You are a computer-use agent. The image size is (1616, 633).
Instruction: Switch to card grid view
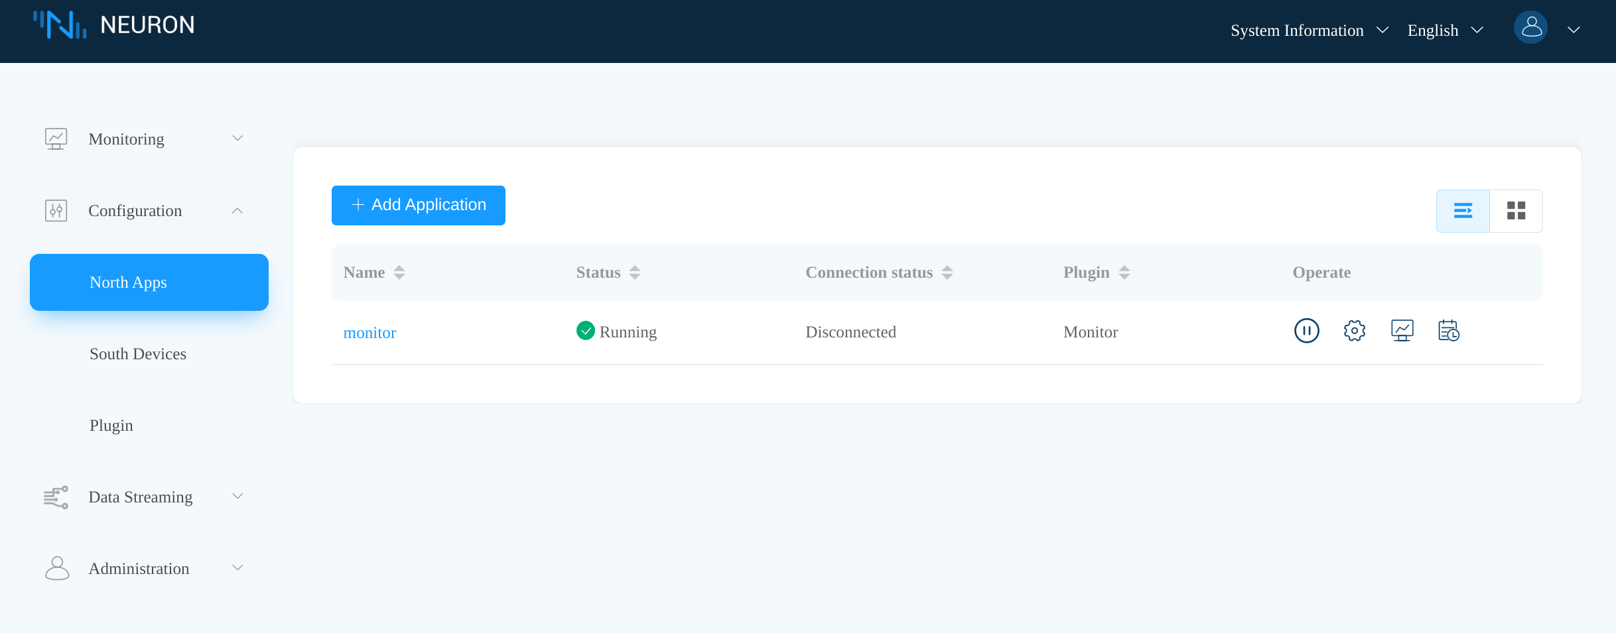point(1516,211)
